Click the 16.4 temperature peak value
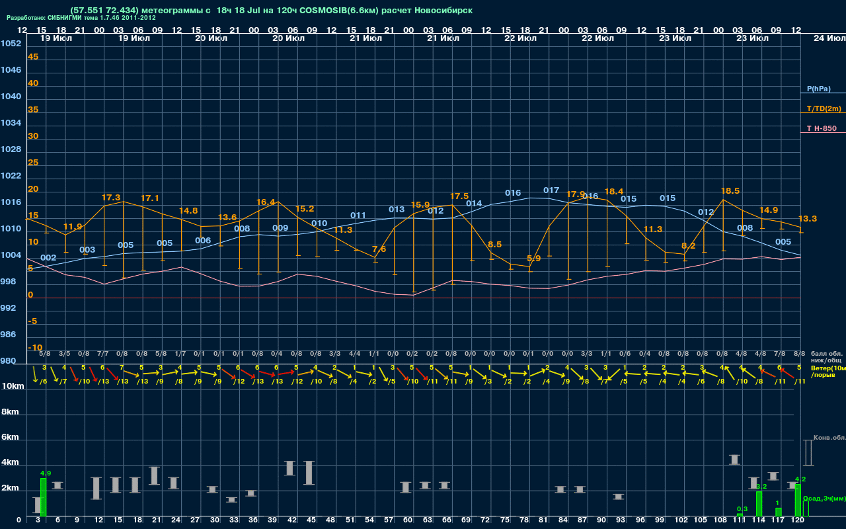 [266, 202]
